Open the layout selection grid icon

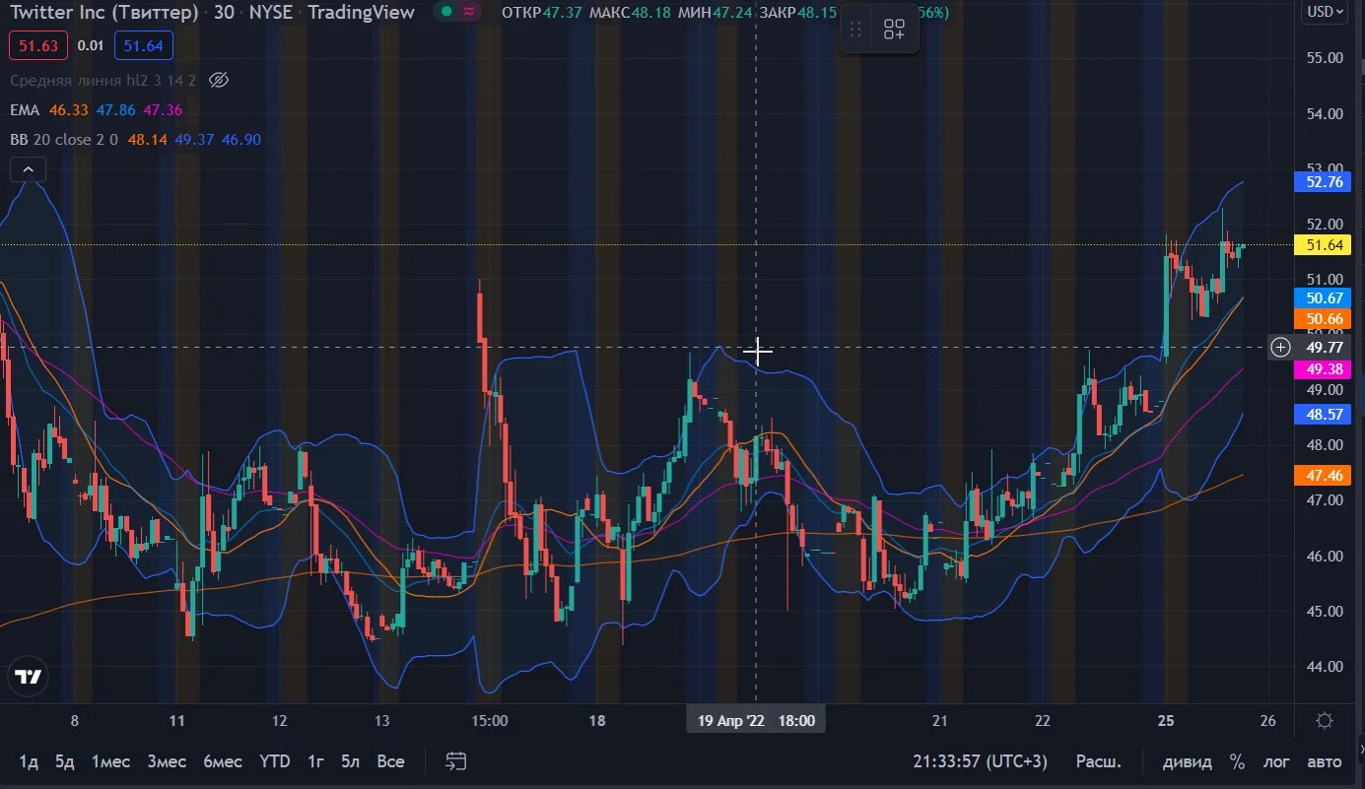894,30
